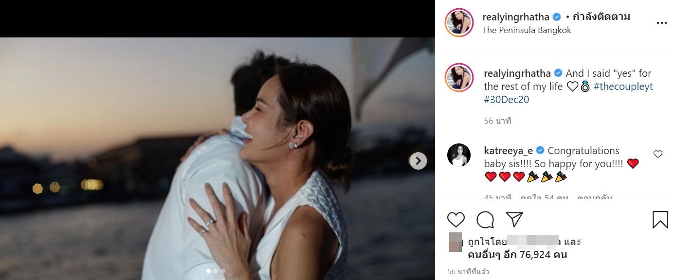Open realyingrhatha username in header
Image resolution: width=675 pixels, height=280 pixels.
pyautogui.click(x=516, y=17)
